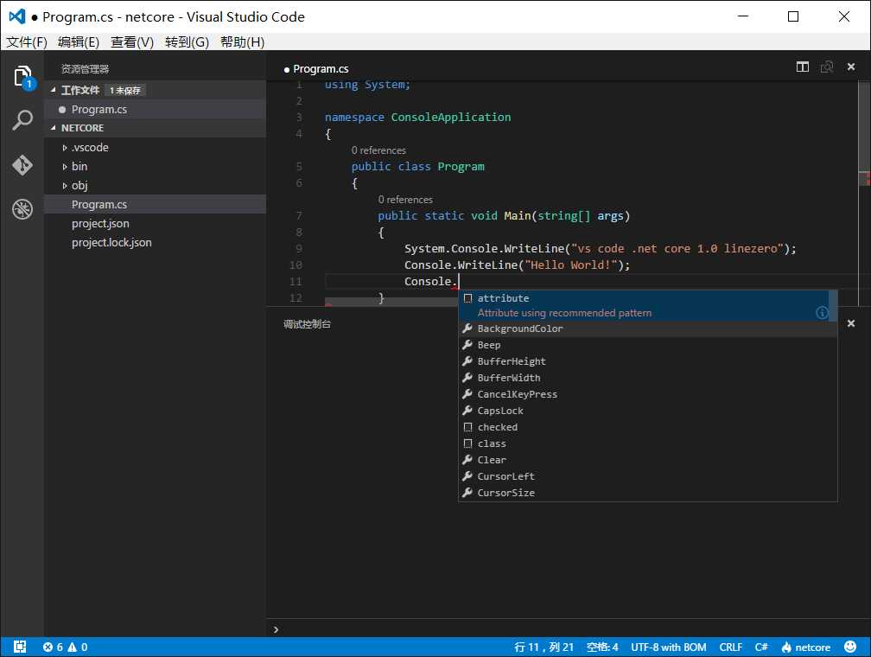Expand the bin folder
The width and height of the screenshot is (871, 657).
click(x=79, y=167)
